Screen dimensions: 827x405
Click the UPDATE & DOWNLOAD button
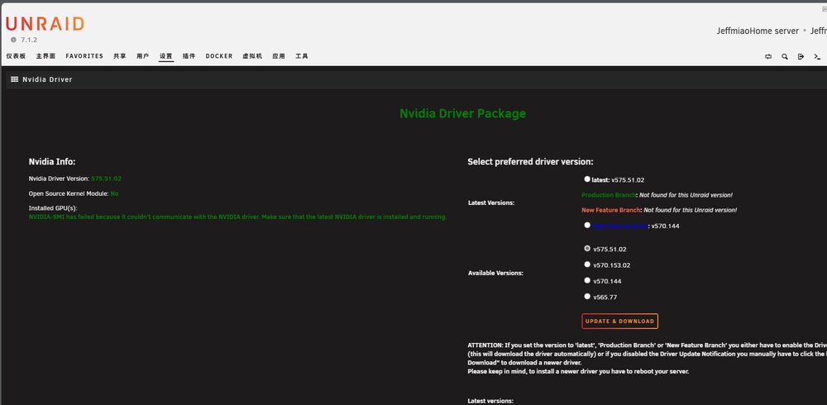click(x=619, y=322)
